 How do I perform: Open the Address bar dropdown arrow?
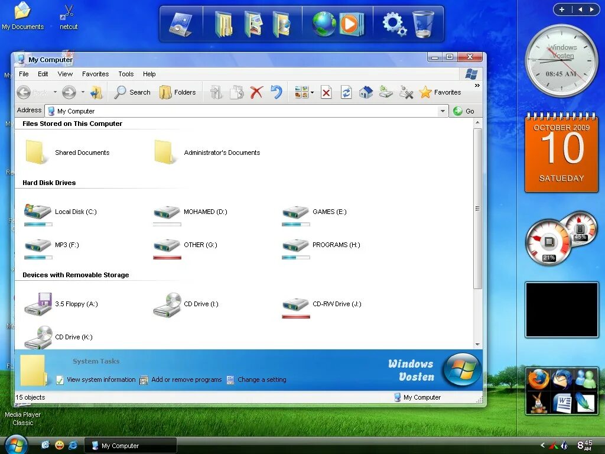click(443, 111)
